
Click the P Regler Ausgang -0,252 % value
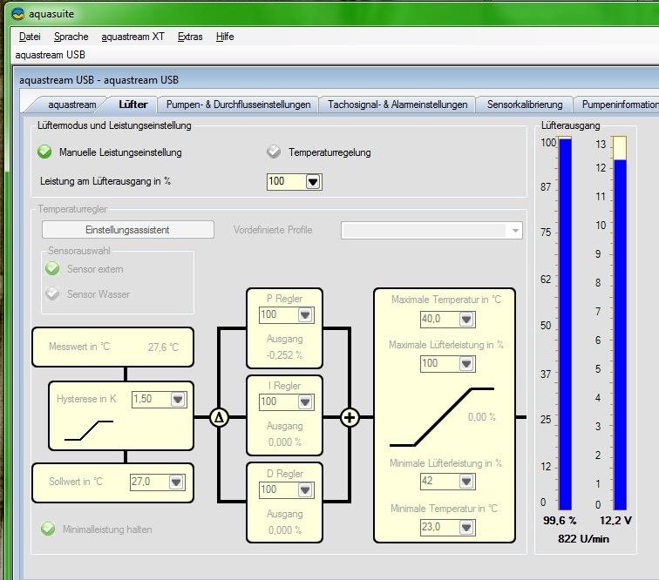284,355
